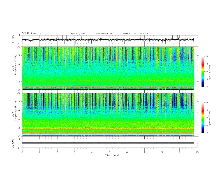Image resolution: width=222 pixels, height=171 pixels.
Task: Click the "-3" label on ch.1 color scale
Action: click(207, 56)
